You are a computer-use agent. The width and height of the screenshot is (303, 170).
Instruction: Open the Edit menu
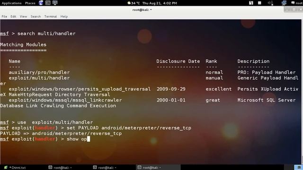(13, 17)
